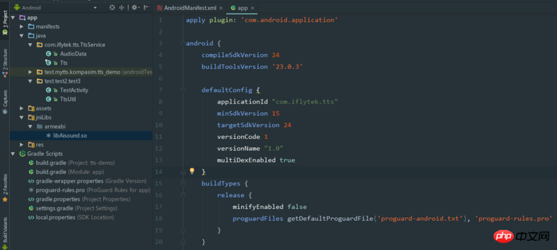Select the AudioData class
Image resolution: width=557 pixels, height=250 pixels.
73,54
